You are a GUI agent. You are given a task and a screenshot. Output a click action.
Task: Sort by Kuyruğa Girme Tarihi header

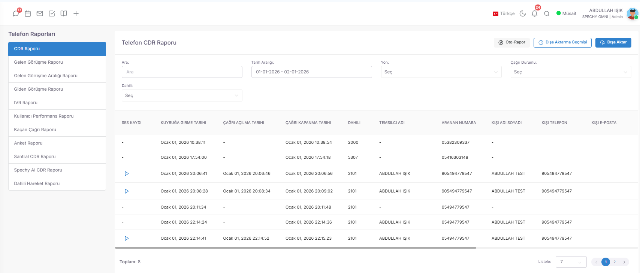pos(183,123)
